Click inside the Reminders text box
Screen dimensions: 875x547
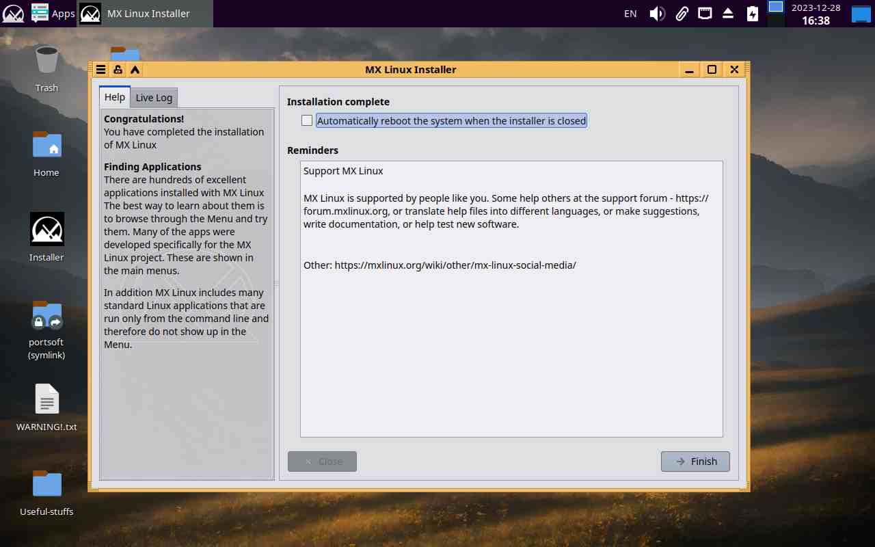(x=511, y=299)
